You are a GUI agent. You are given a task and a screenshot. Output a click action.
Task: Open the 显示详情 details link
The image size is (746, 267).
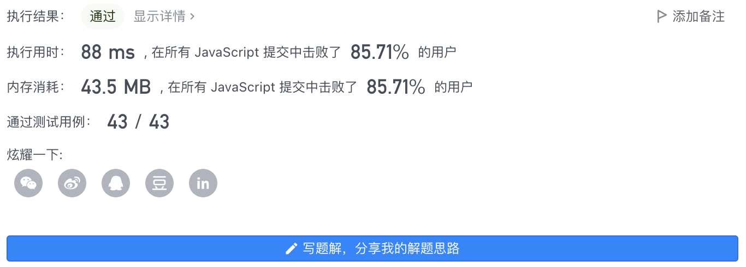[x=159, y=16]
